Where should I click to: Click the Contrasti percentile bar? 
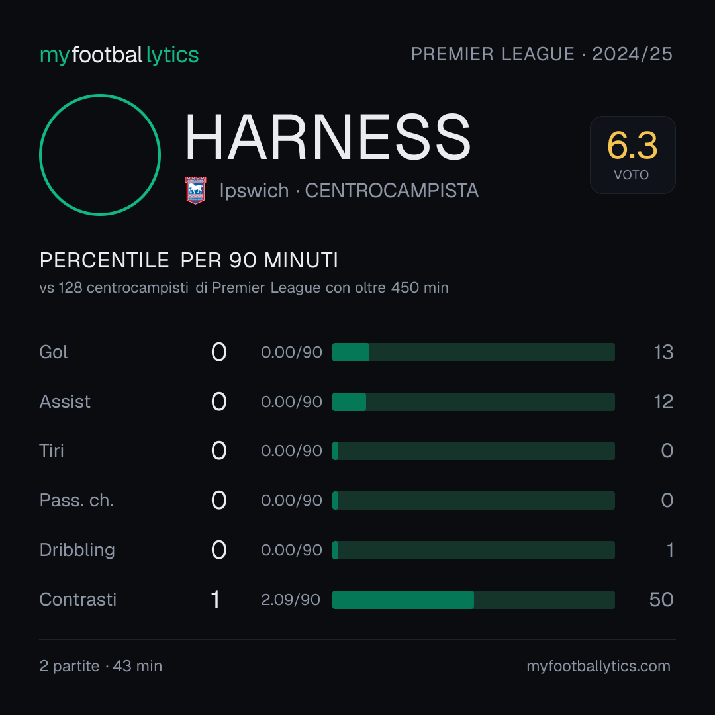coord(473,600)
